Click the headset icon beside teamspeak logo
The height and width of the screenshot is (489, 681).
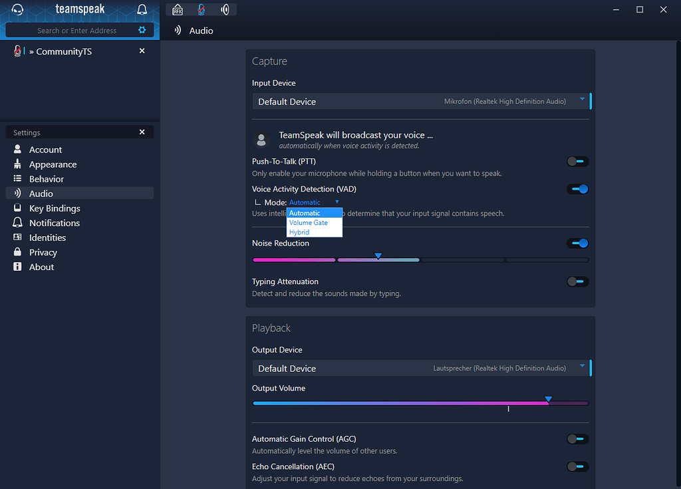click(18, 9)
